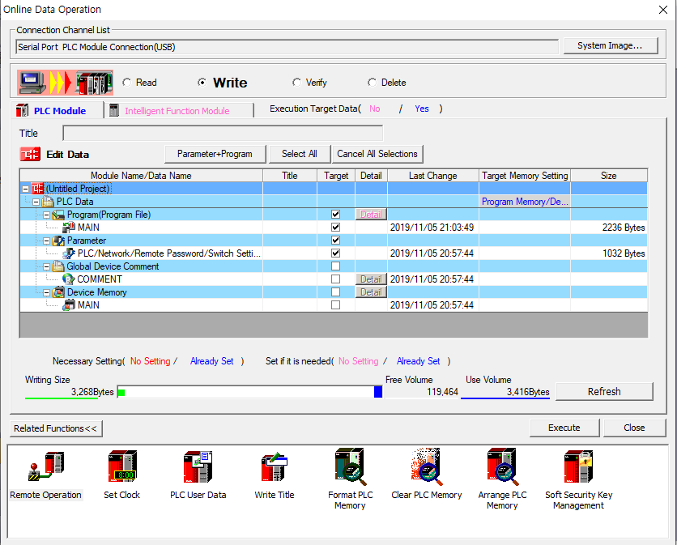
Task: Uncheck the Parameter target checkbox
Action: pos(335,241)
